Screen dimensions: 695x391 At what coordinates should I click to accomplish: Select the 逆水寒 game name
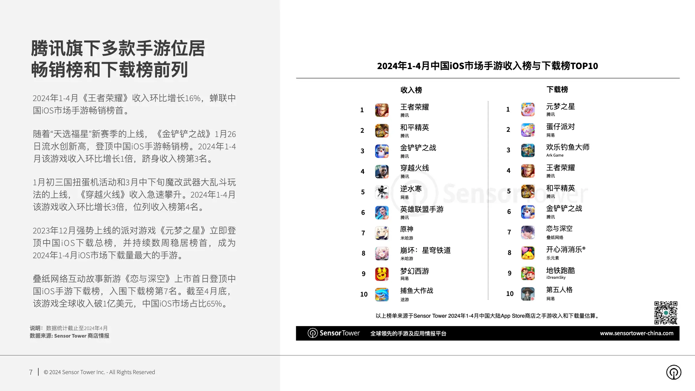point(411,189)
